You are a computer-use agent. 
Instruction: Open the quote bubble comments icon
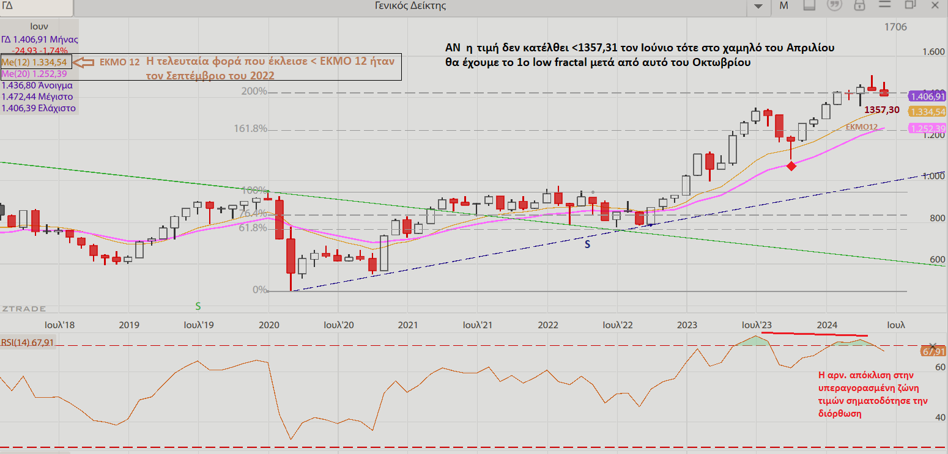[834, 5]
